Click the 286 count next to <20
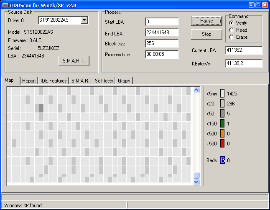The width and height of the screenshot is (270, 210). 231,103
